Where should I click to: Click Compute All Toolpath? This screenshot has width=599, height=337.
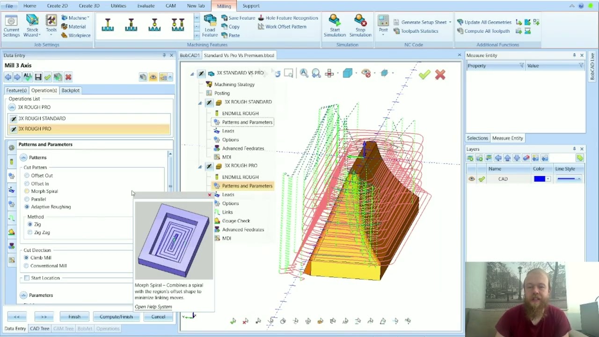(483, 31)
